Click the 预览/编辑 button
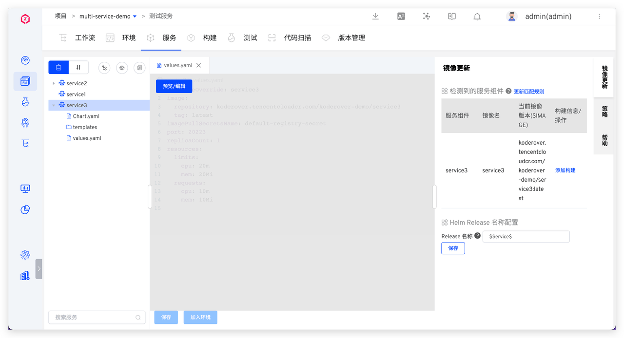Viewport: 624px width, 338px height. pos(174,86)
